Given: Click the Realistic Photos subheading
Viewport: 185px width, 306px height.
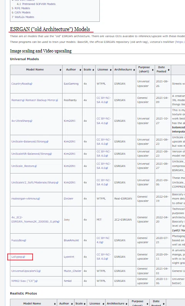Looking at the screenshot, I should pyautogui.click(x=23, y=293).
